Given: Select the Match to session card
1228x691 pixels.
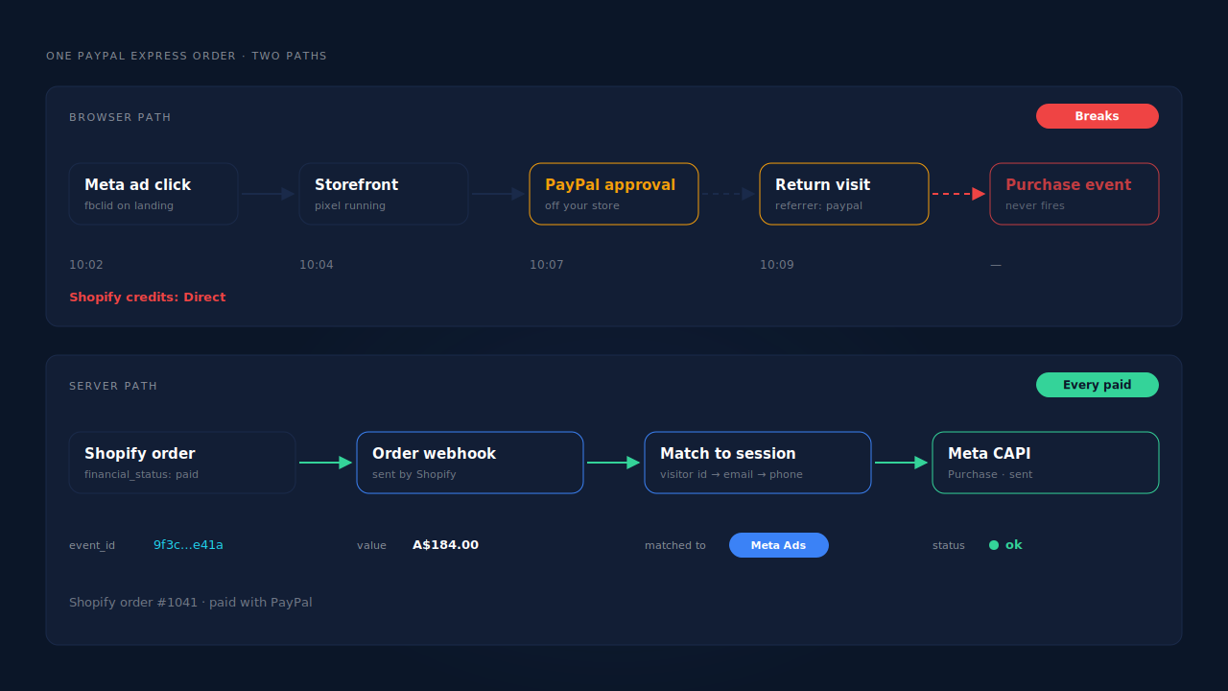Looking at the screenshot, I should point(758,463).
